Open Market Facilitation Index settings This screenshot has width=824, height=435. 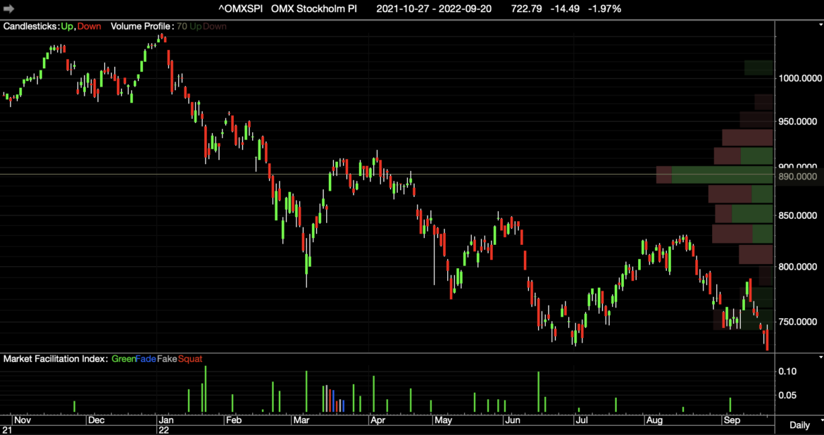56,359
